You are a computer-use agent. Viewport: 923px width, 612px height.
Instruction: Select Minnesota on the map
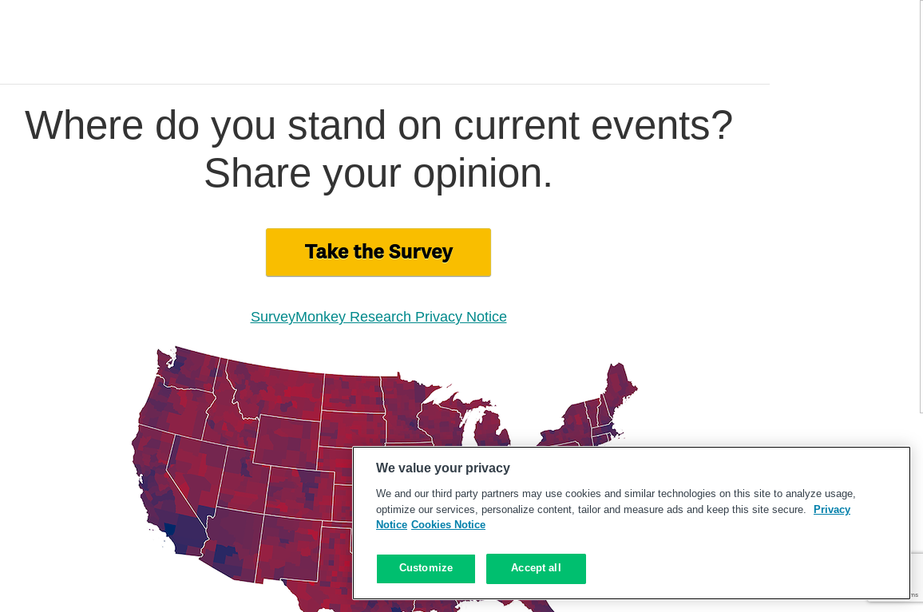click(x=406, y=406)
